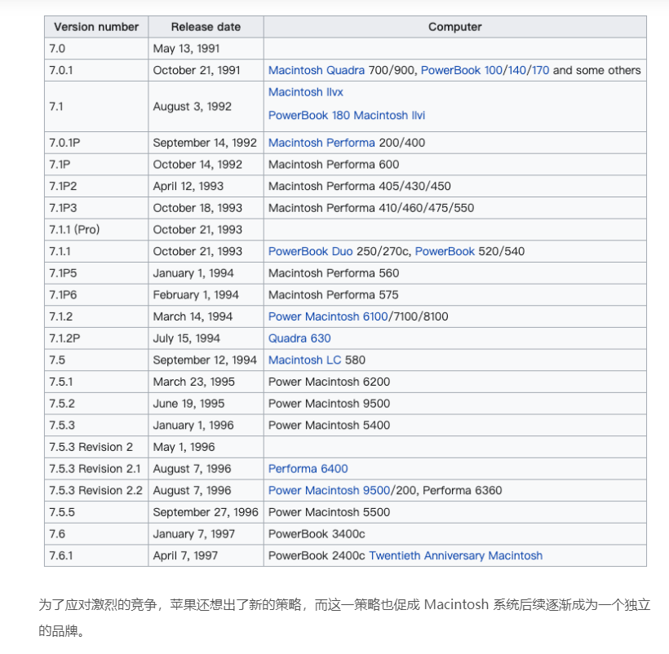Select the version cell 7.1P2

[x=96, y=186]
